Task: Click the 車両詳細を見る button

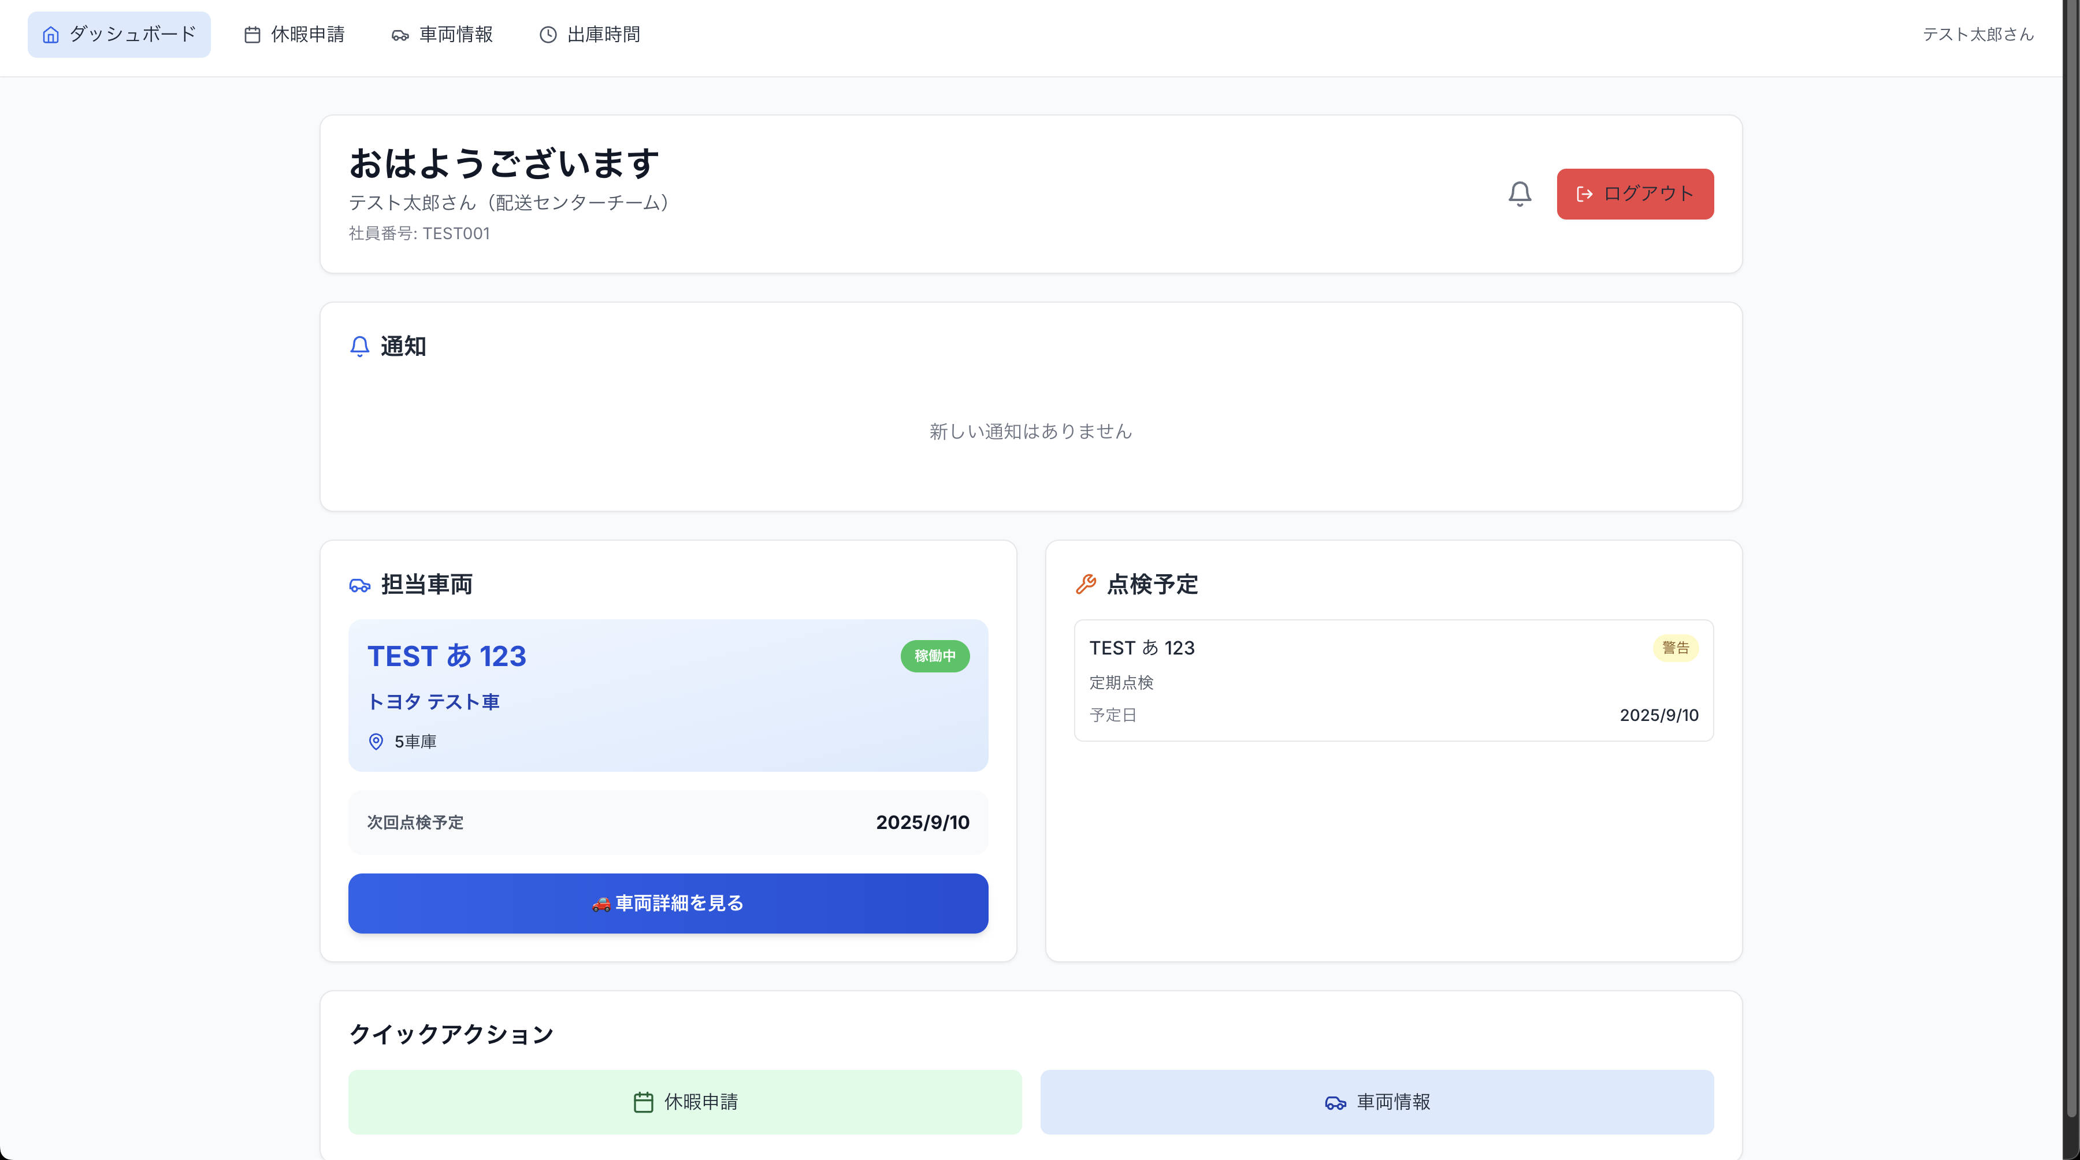Action: (668, 904)
